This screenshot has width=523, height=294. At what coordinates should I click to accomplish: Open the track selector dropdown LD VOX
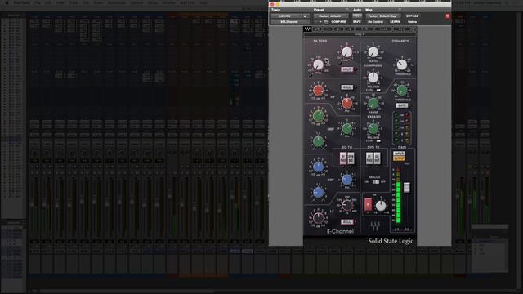[x=285, y=16]
